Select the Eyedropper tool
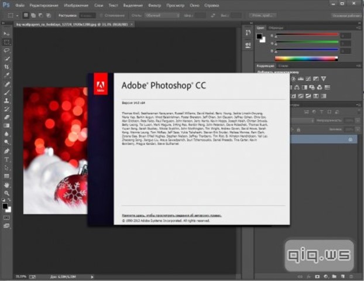The image size is (364, 281). point(6,76)
